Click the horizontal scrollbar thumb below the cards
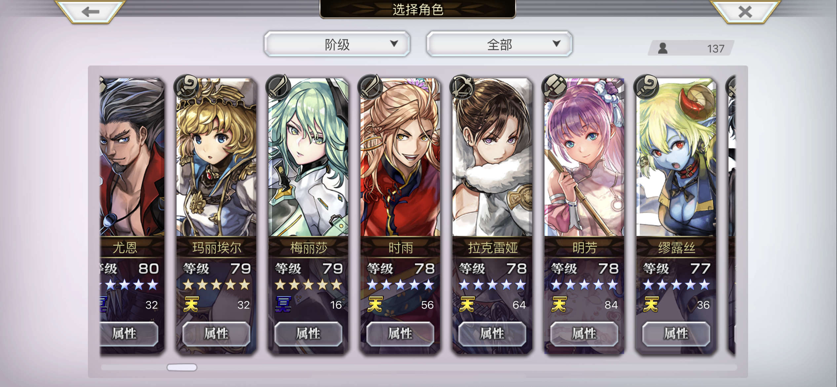Image resolution: width=837 pixels, height=387 pixels. coord(182,367)
